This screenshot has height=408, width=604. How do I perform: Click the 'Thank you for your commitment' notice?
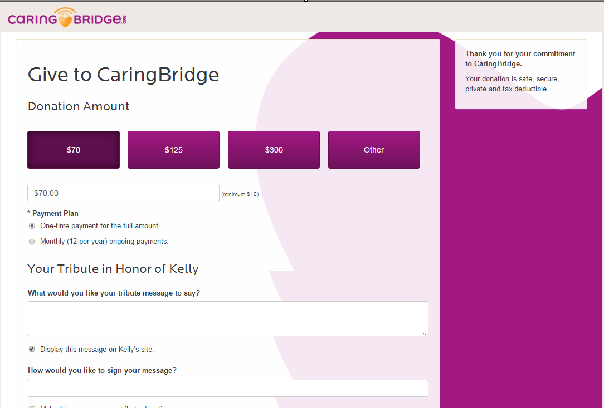[520, 58]
